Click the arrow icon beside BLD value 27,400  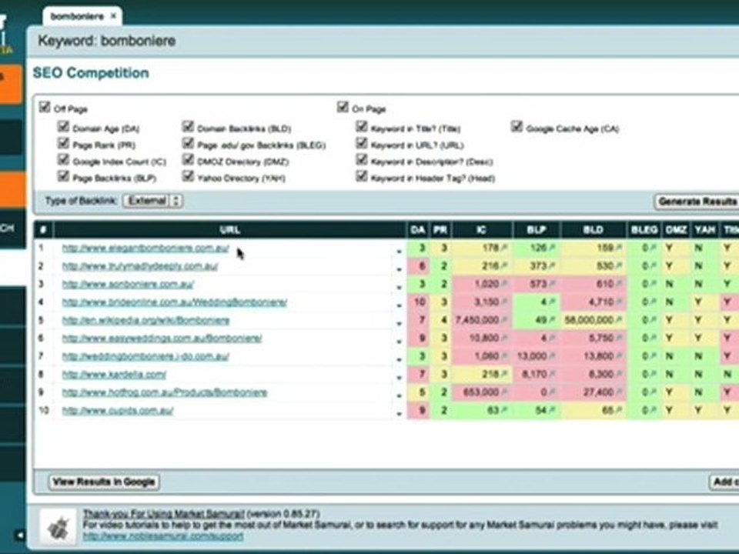pos(618,392)
